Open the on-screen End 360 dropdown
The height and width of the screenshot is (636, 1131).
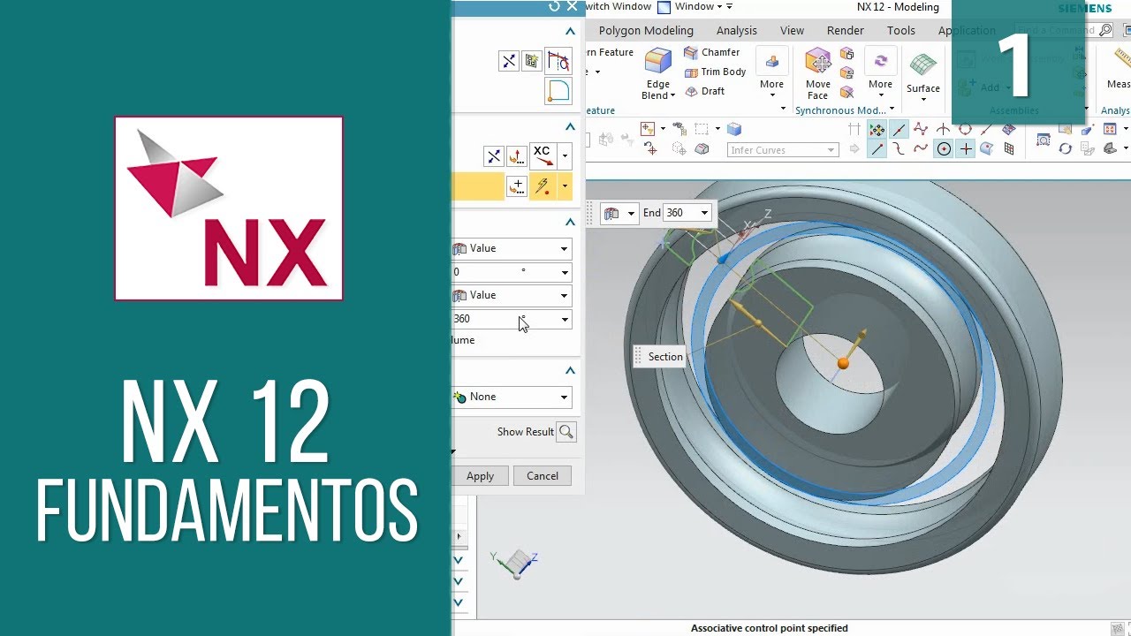click(704, 213)
